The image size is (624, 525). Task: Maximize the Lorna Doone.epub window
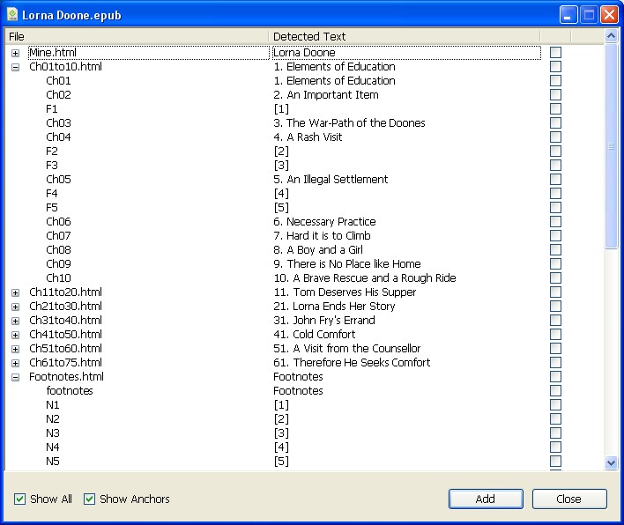[x=588, y=15]
